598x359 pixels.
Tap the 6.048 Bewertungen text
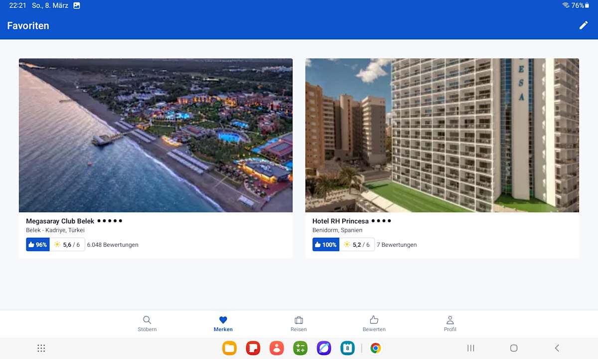(x=113, y=245)
